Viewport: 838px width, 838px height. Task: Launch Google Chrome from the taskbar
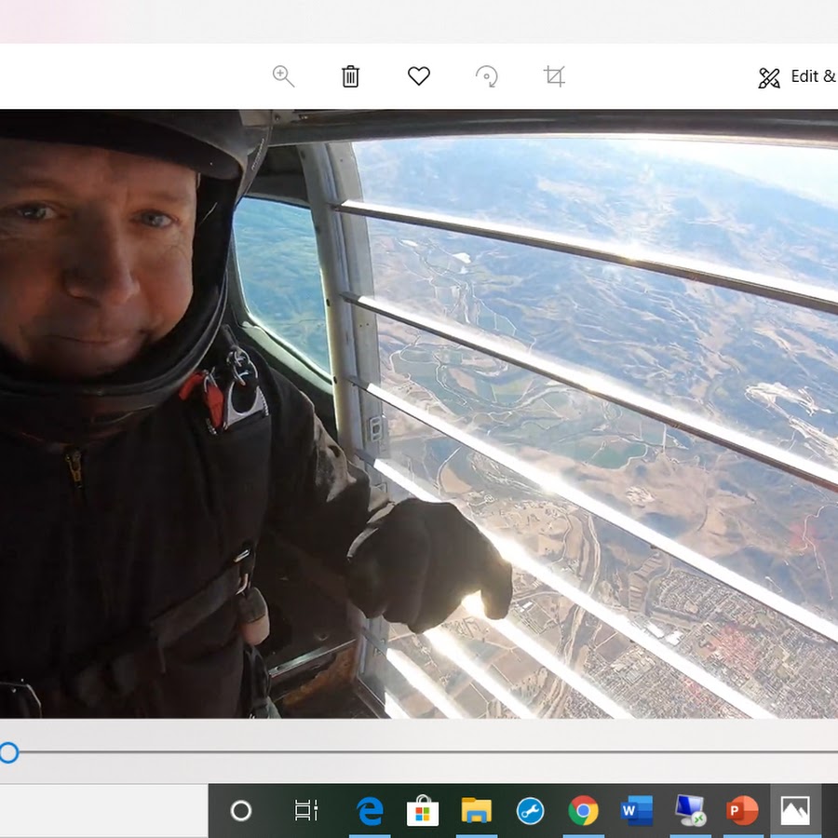[583, 811]
